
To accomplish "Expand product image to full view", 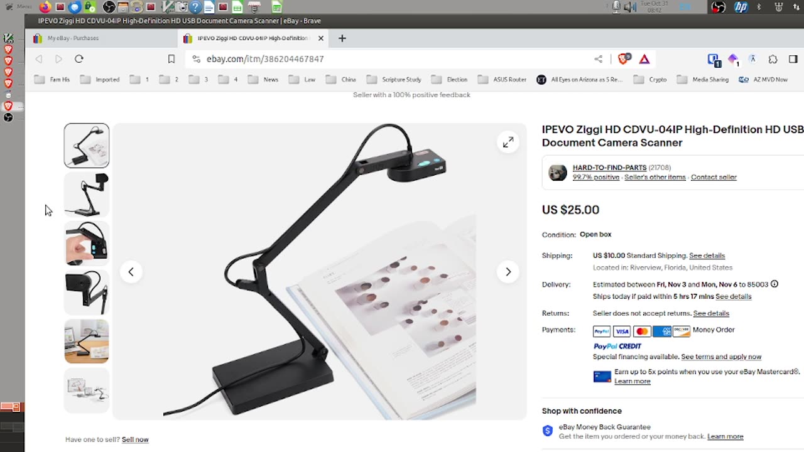I will pos(508,142).
